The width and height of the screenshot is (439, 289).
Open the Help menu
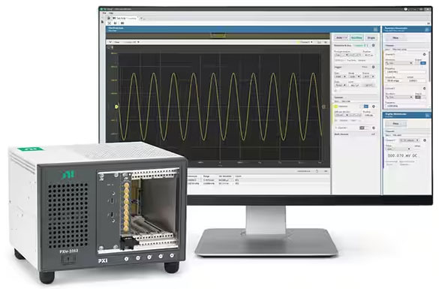(111, 14)
